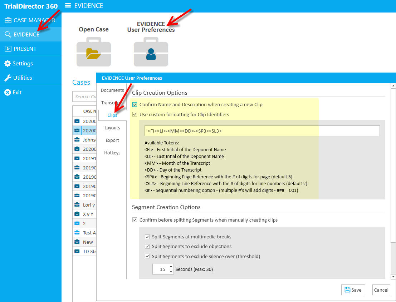
Task: Click the Exit X circle icon
Action: pos(8,92)
